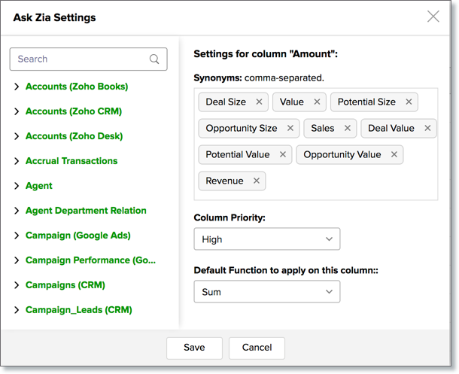The height and width of the screenshot is (374, 459).
Task: Delete the "Potential Size" synonym tag
Action: [409, 102]
